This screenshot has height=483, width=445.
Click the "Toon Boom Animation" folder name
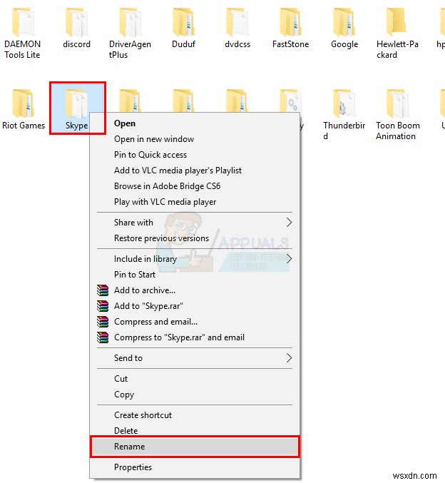(x=397, y=131)
